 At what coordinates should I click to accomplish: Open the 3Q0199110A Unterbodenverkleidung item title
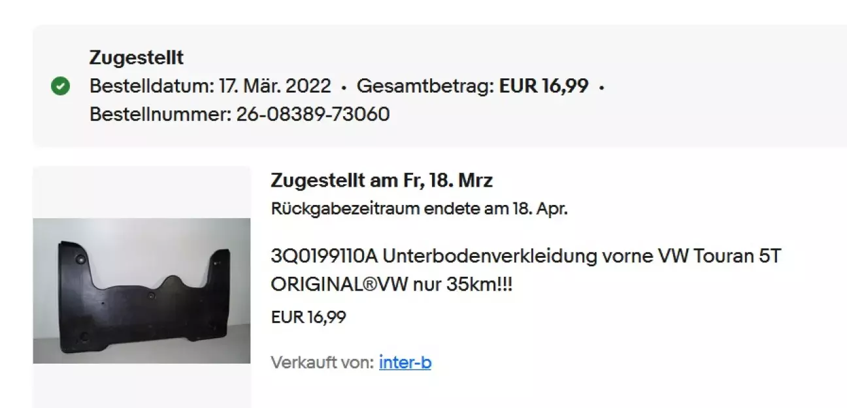point(525,271)
